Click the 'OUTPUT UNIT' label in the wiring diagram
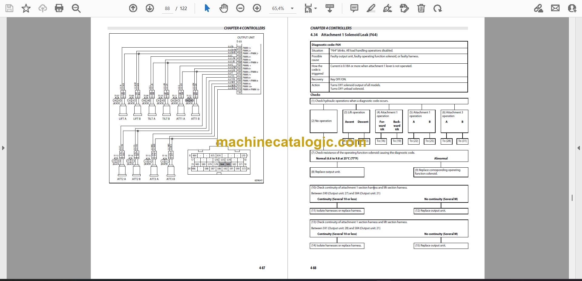Screen dimensions: 582x281 tap(246, 38)
